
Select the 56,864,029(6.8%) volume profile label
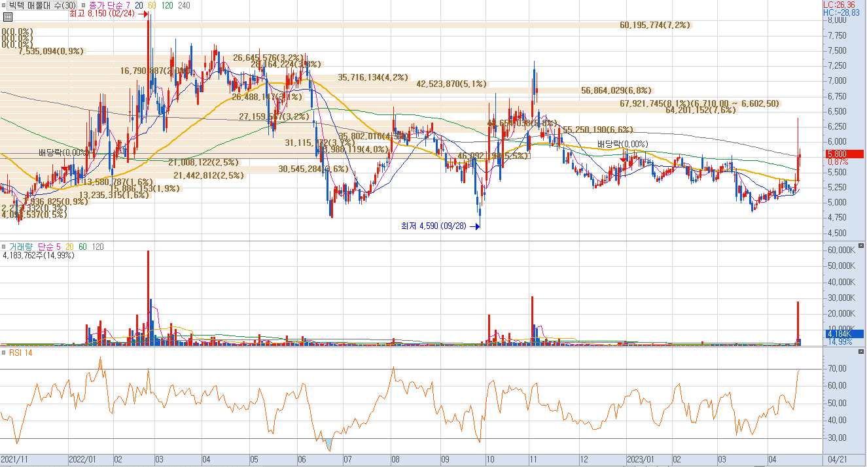coord(616,91)
